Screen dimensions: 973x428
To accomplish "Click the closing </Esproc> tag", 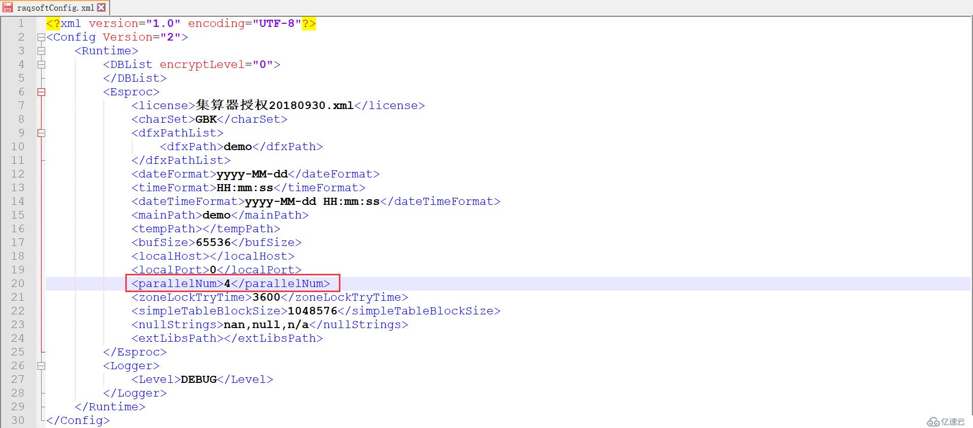I will click(x=135, y=352).
